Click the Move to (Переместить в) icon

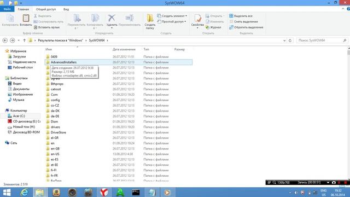[77, 18]
